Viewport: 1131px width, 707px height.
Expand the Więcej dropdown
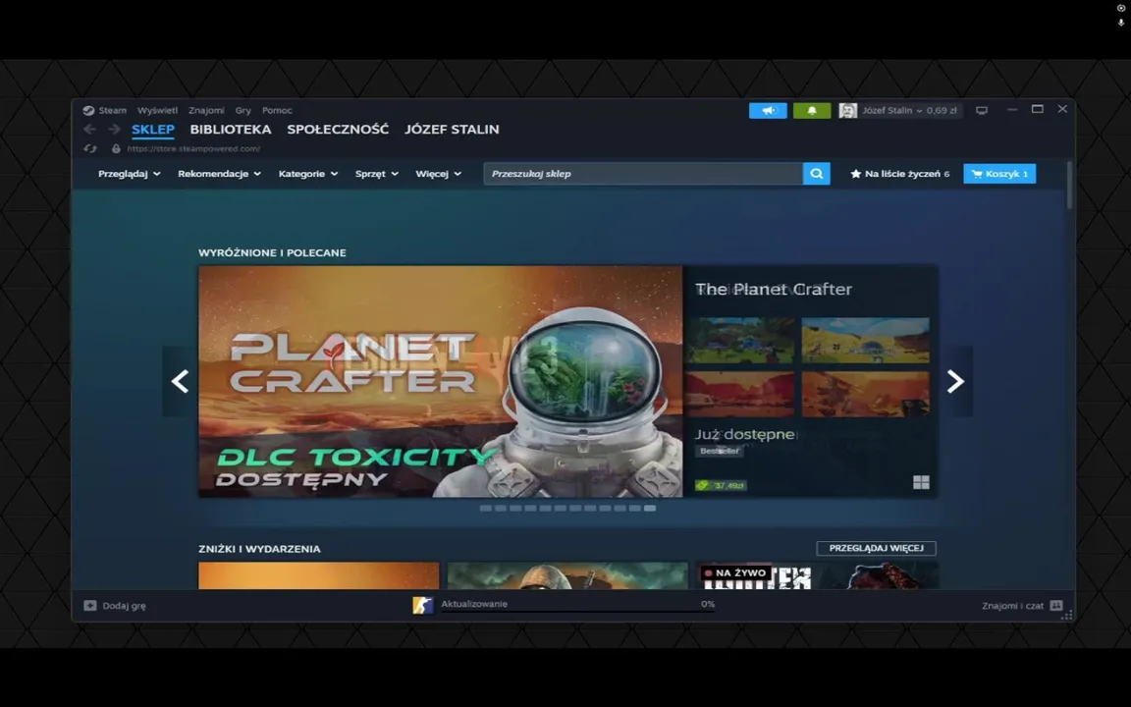439,174
